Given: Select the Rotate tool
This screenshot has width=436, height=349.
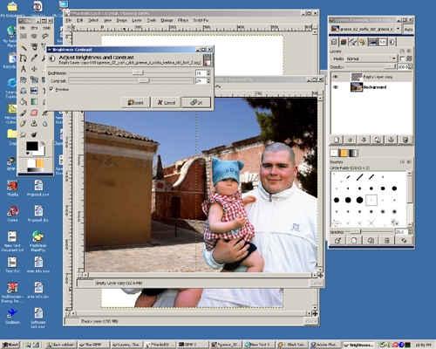Looking at the screenshot, I should tap(24, 79).
